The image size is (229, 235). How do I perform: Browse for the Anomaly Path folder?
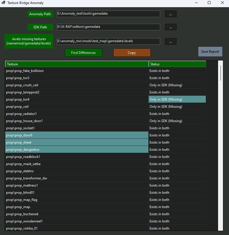171,14
